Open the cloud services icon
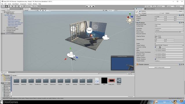 point(155,6)
